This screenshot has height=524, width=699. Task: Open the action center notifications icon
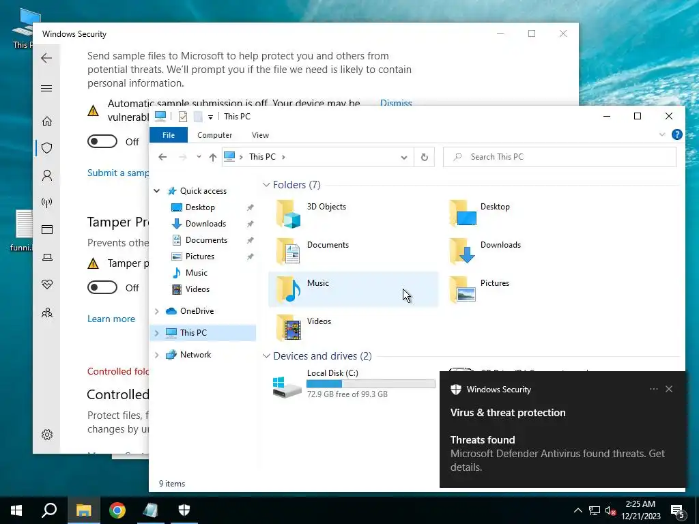pos(678,510)
